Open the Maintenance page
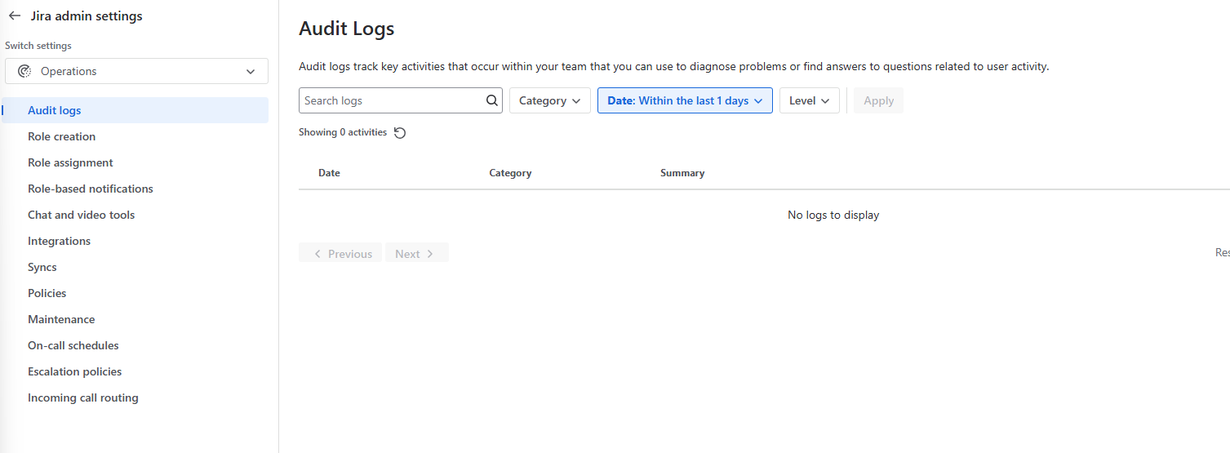Screen dimensions: 1230x453 pos(61,319)
